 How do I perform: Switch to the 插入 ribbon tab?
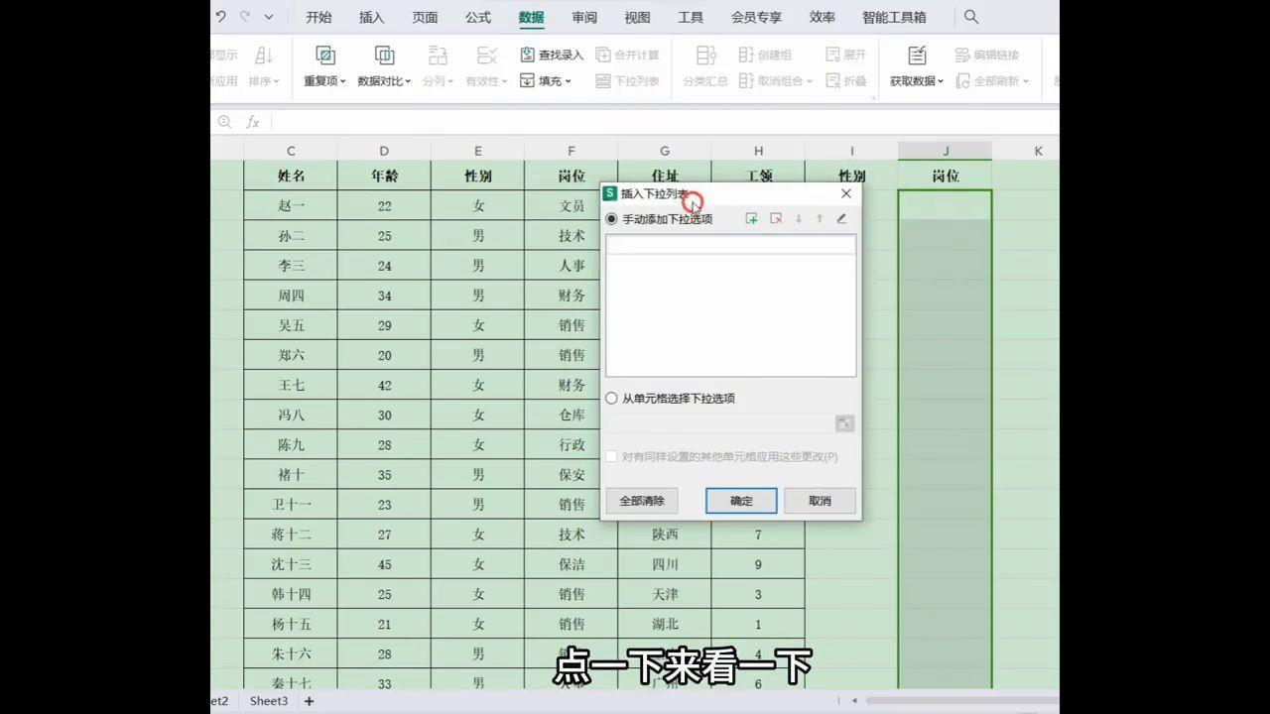[371, 17]
